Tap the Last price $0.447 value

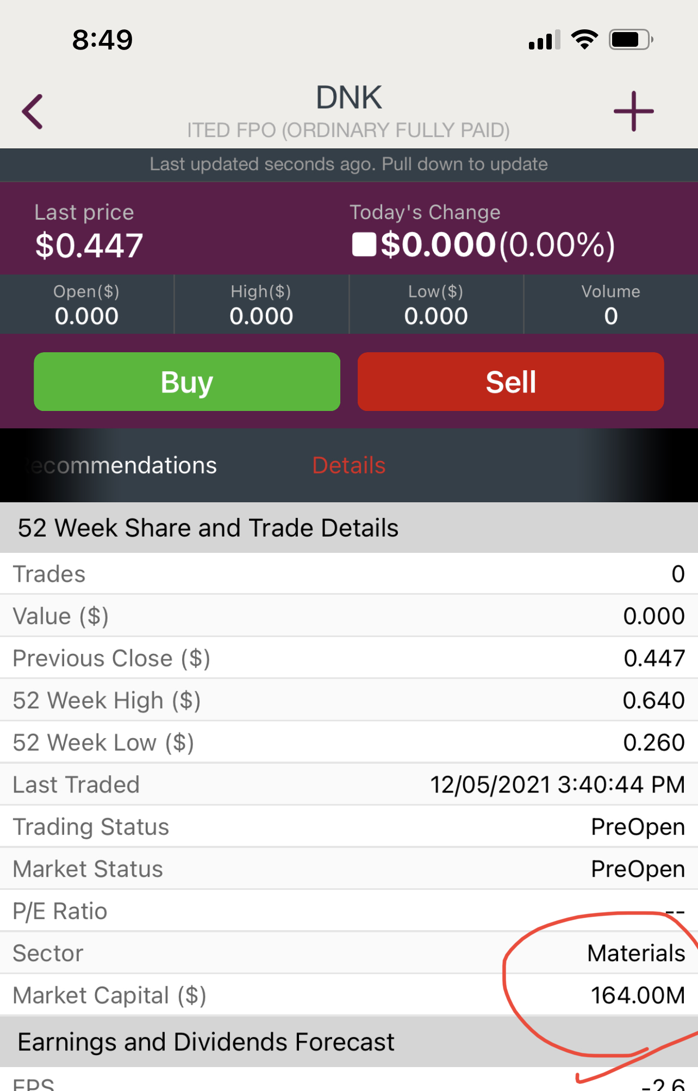coord(89,245)
